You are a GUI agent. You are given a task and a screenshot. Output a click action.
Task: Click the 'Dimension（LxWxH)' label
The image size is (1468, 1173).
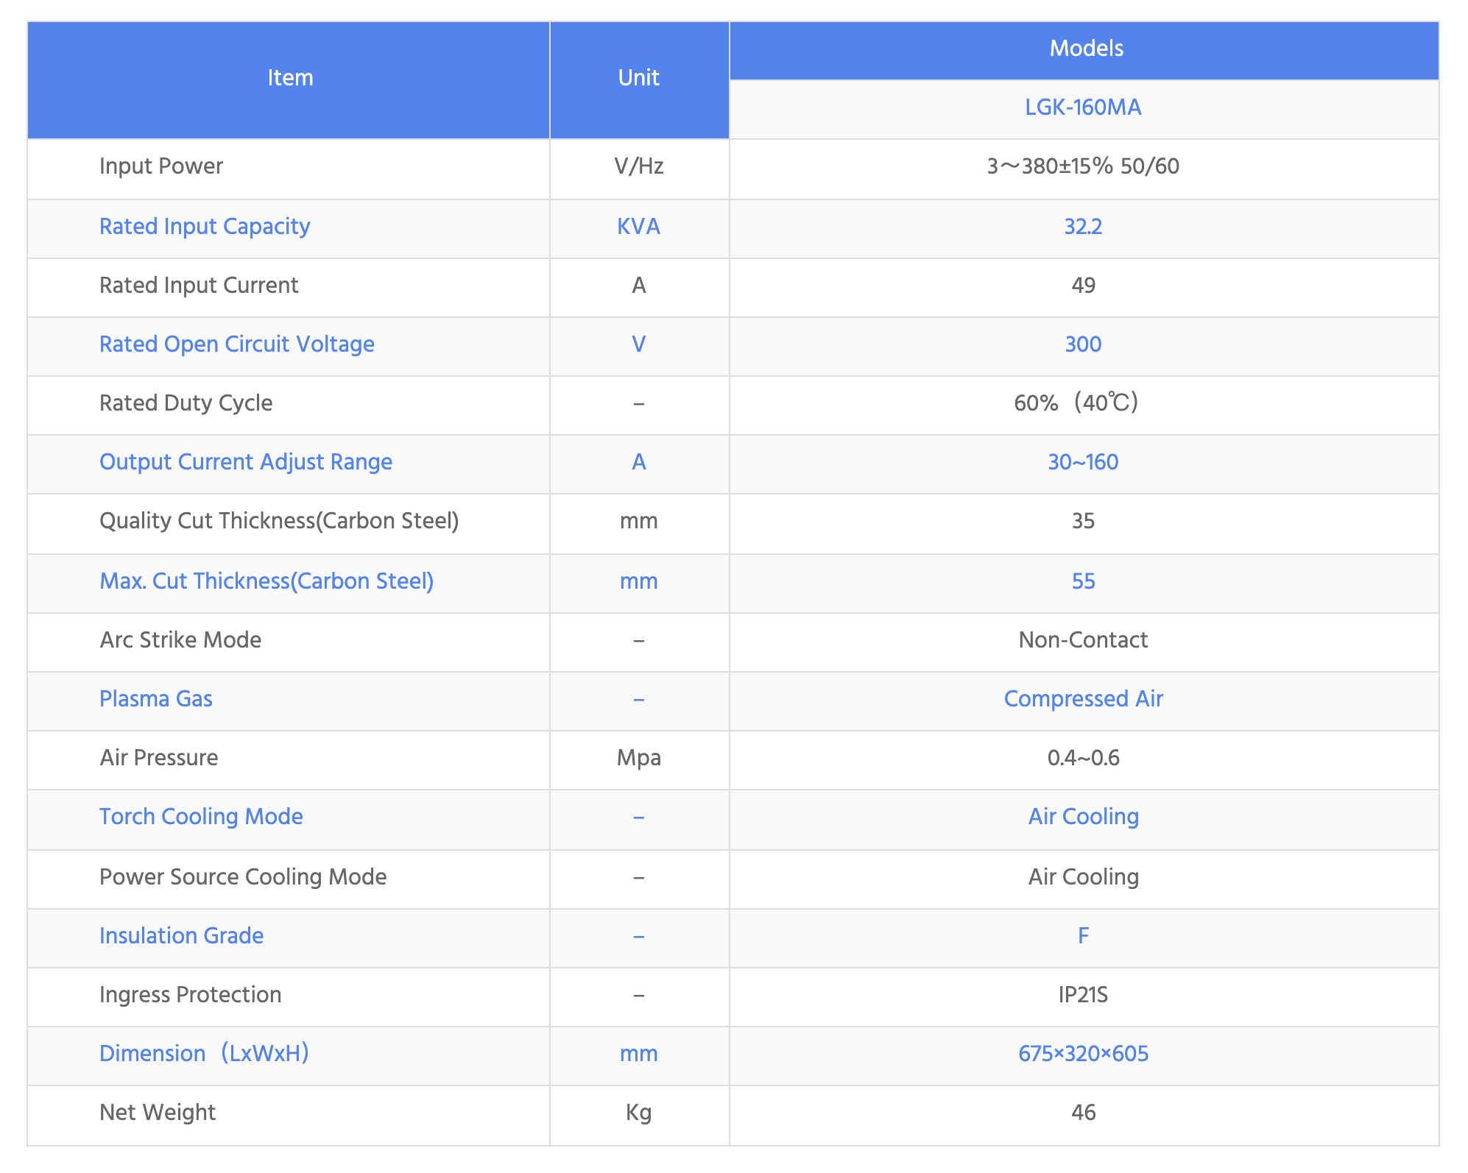coord(205,1054)
